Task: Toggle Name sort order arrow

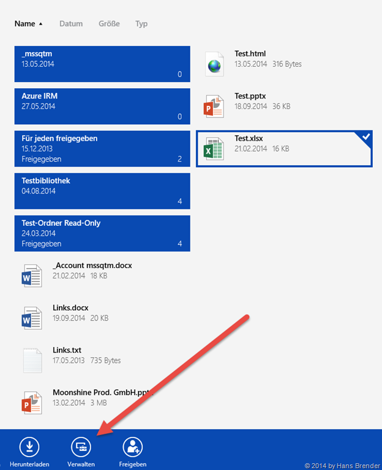Action: click(41, 24)
